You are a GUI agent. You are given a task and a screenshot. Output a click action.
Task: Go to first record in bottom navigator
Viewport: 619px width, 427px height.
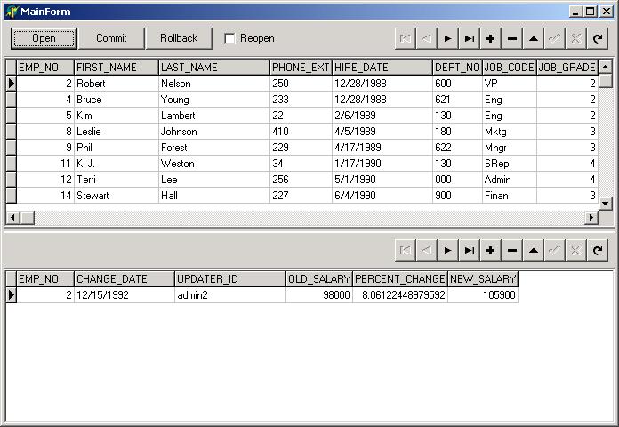[405, 251]
